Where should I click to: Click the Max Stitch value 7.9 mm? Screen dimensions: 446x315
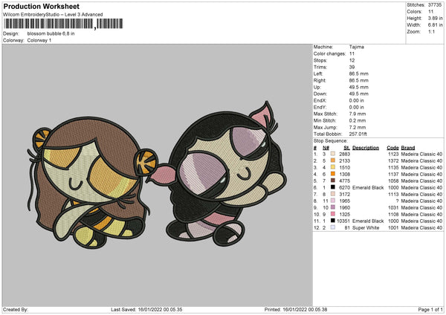358,114
